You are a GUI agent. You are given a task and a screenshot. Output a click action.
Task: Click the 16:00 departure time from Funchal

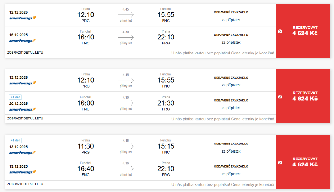point(85,103)
